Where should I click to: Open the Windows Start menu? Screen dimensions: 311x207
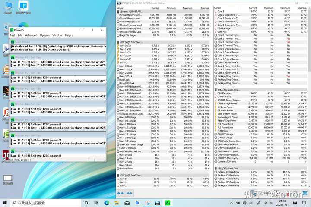[5, 203]
